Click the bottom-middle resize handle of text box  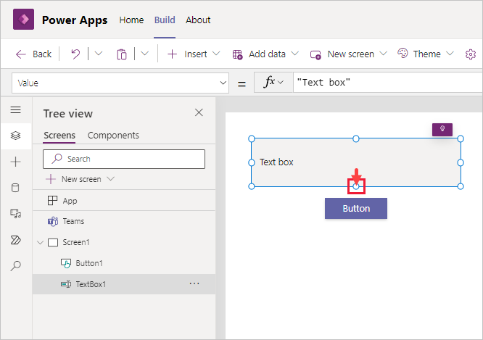click(356, 186)
